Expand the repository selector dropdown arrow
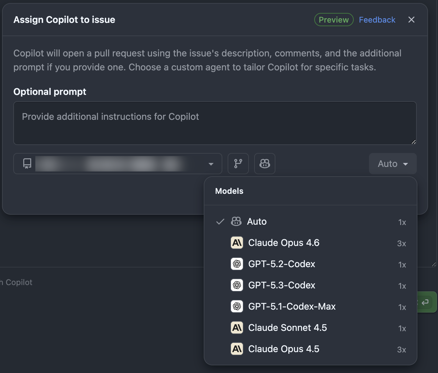This screenshot has height=373, width=438. [x=211, y=164]
